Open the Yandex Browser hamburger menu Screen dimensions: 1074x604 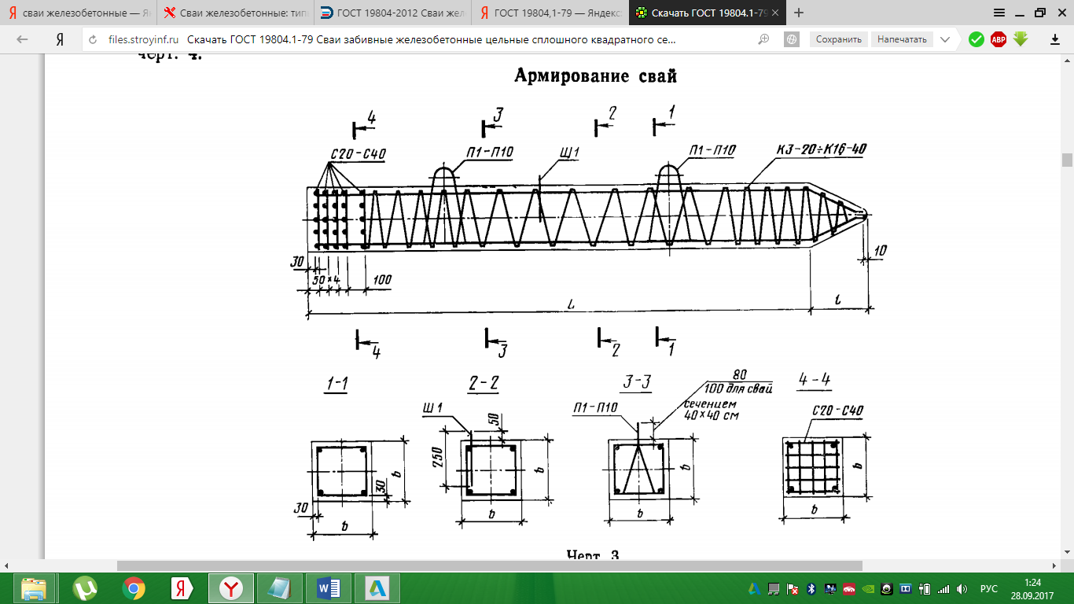pos(999,13)
